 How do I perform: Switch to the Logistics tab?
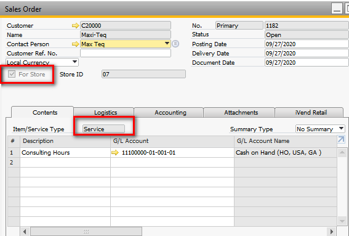[x=104, y=113]
